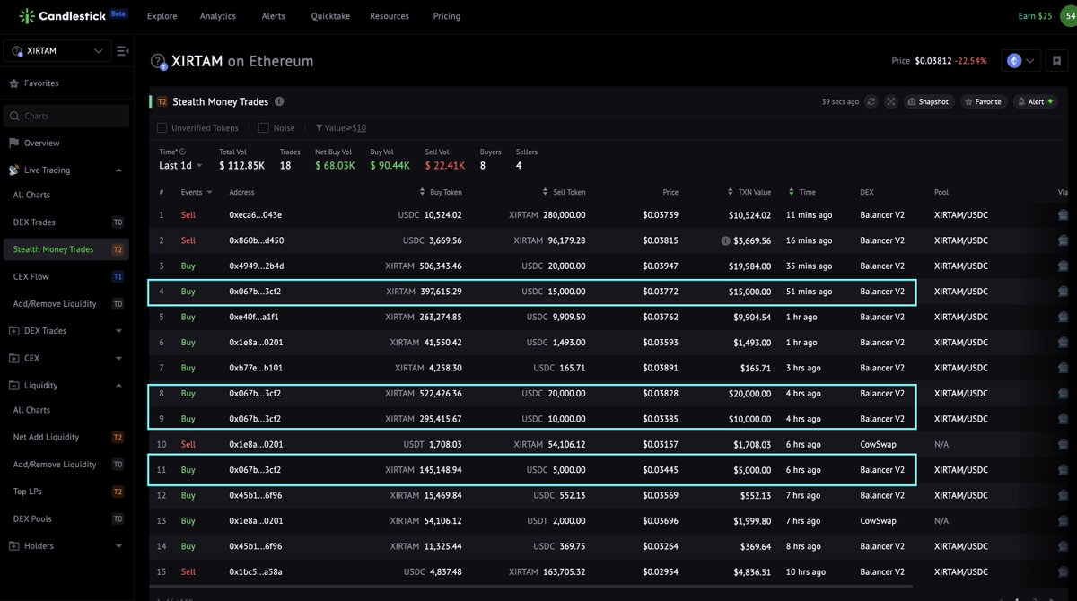This screenshot has width=1077, height=601.
Task: Click the Charts search field
Action: (x=66, y=116)
